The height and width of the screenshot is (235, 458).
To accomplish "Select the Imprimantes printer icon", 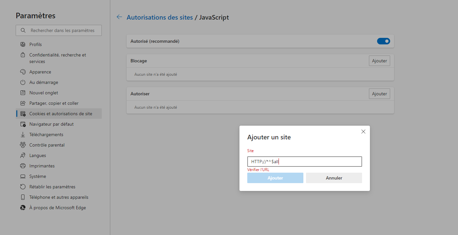I will point(23,166).
